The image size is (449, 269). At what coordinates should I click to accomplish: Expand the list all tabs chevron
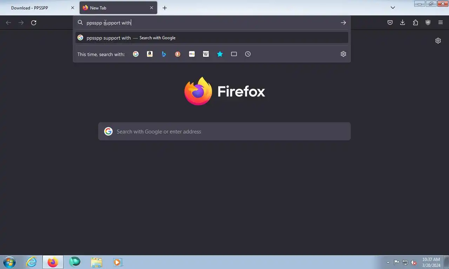pyautogui.click(x=393, y=8)
